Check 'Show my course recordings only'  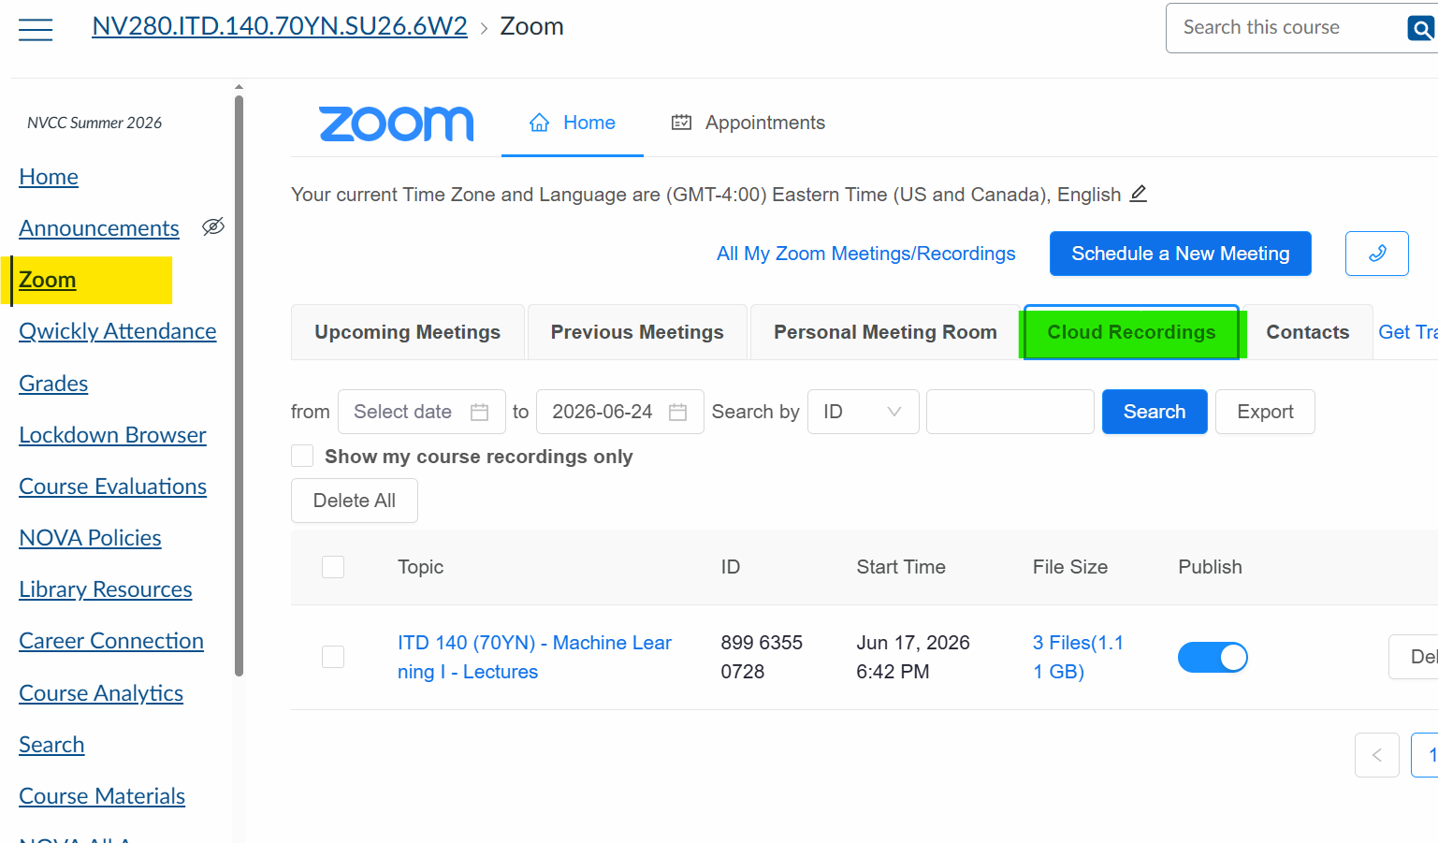click(x=302, y=456)
